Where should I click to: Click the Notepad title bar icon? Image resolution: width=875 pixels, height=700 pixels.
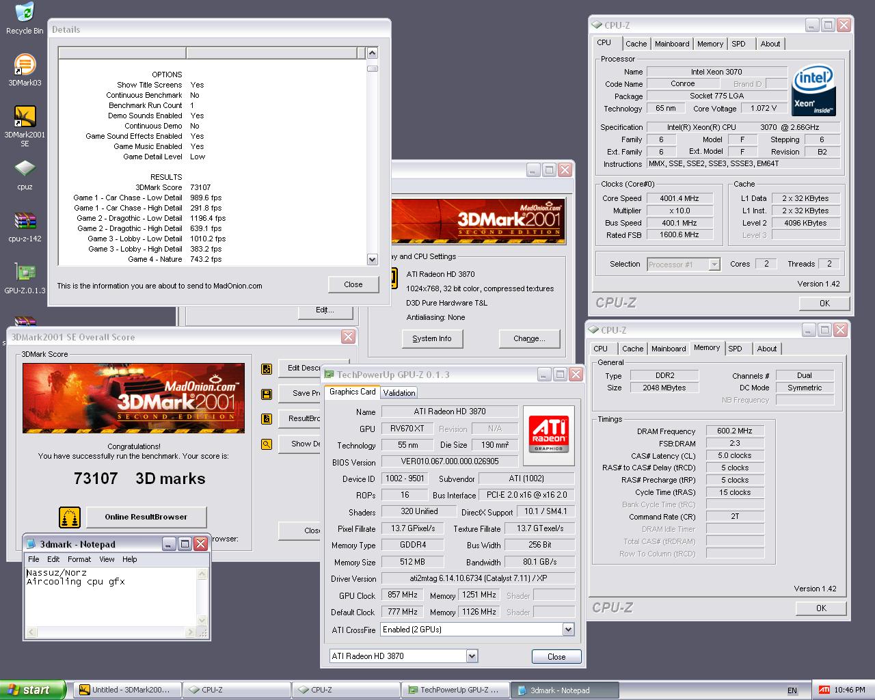point(31,544)
